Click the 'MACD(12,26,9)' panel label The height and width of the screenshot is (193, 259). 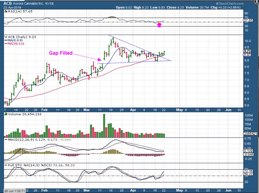tap(21, 140)
